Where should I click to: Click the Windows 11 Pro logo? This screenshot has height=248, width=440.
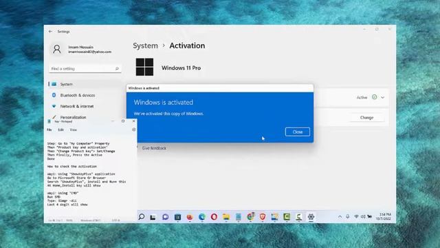pos(144,68)
